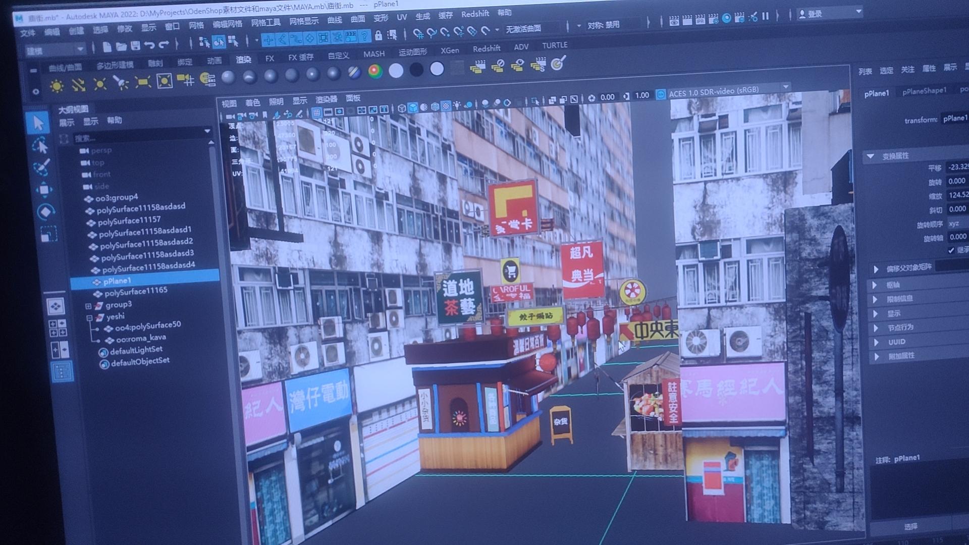Viewport: 969px width, 545px height.
Task: Click the Save Scene icon
Action: coord(135,46)
